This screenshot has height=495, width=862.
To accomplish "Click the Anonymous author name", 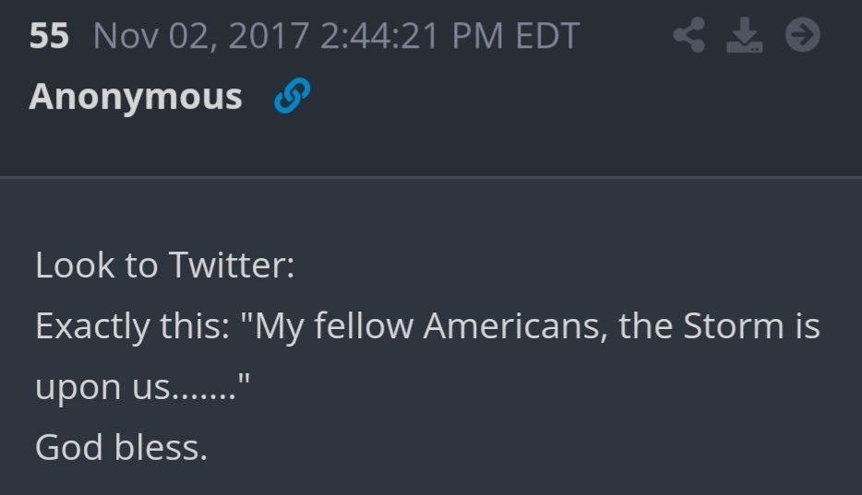I will 136,97.
